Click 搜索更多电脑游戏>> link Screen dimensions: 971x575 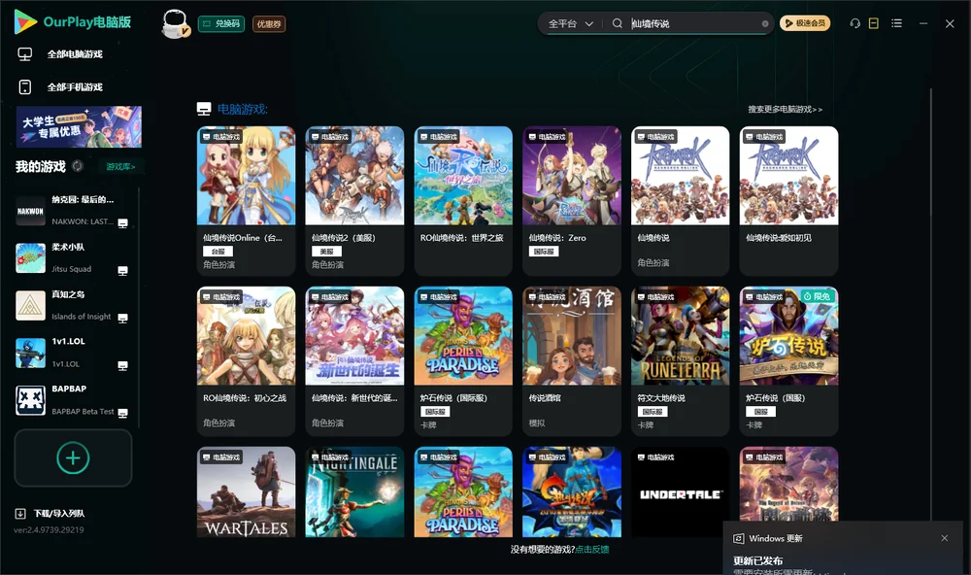(786, 109)
